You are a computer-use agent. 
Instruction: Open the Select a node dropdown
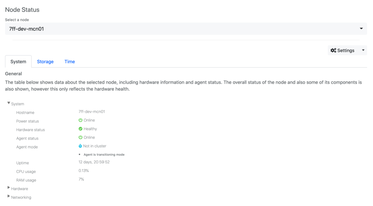(361, 29)
